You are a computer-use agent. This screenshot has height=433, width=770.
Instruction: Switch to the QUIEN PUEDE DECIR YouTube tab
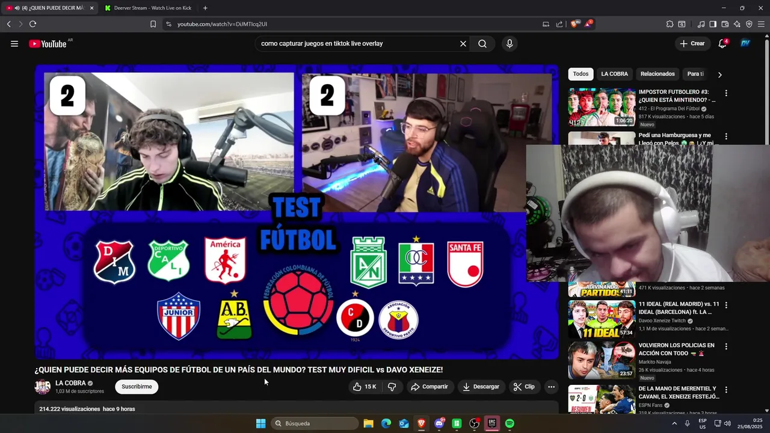(49, 8)
